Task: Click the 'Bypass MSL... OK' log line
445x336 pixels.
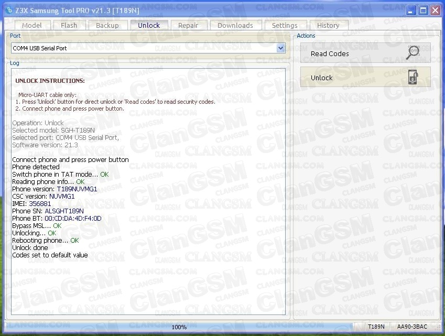Action: click(37, 226)
